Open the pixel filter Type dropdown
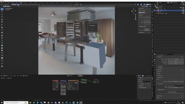The image size is (185, 104). [x=176, y=86]
